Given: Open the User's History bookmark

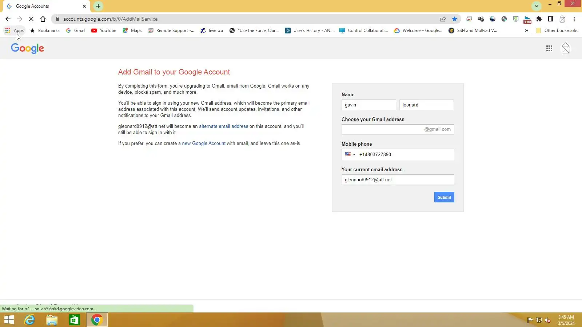Looking at the screenshot, I should pyautogui.click(x=309, y=31).
